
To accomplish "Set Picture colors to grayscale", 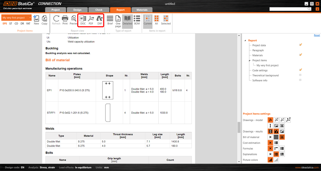I will point(276,160).
